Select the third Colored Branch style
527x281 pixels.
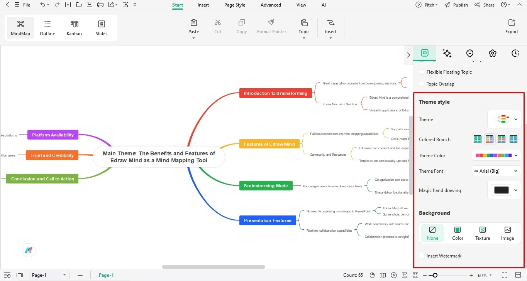click(x=502, y=139)
